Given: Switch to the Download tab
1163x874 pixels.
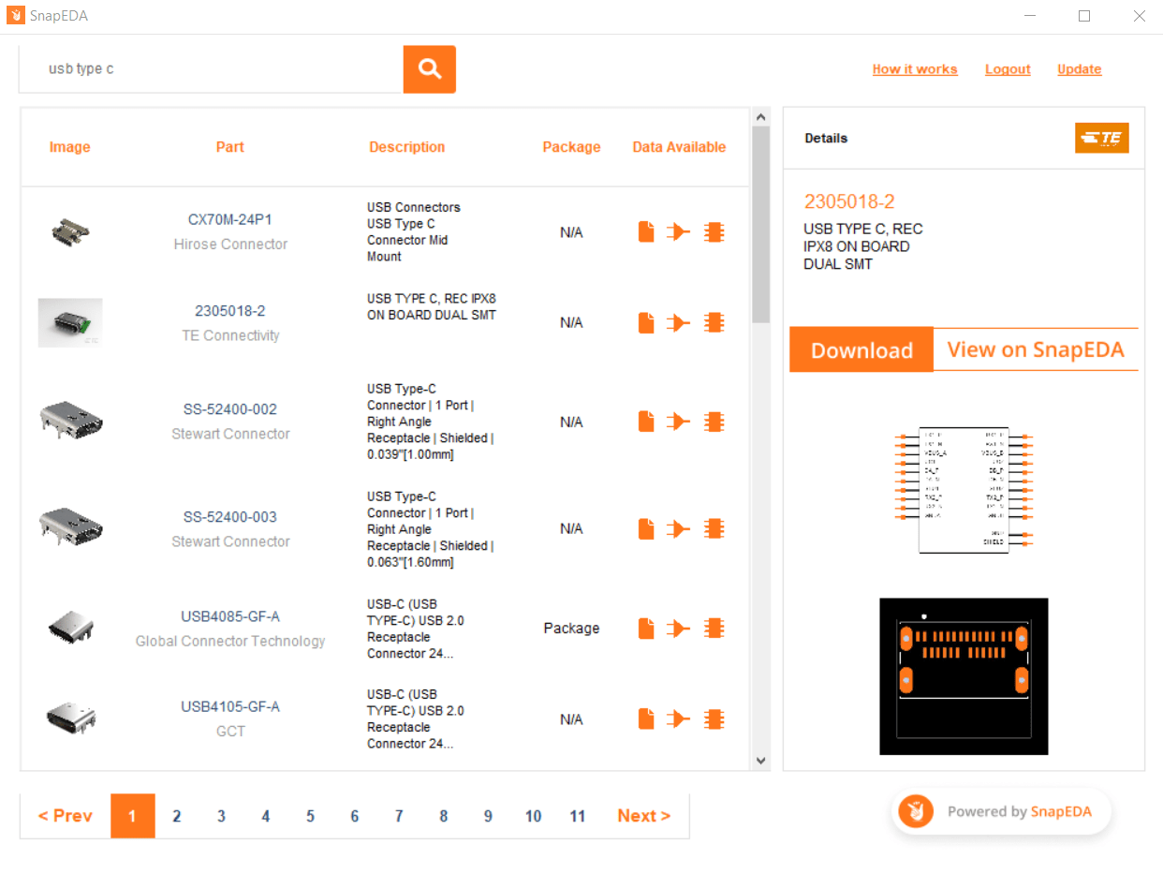Looking at the screenshot, I should click(861, 349).
